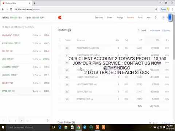Select SAIL OCT FUT in the marketwatch
175x131 pixels.
pyautogui.click(x=25, y=51)
